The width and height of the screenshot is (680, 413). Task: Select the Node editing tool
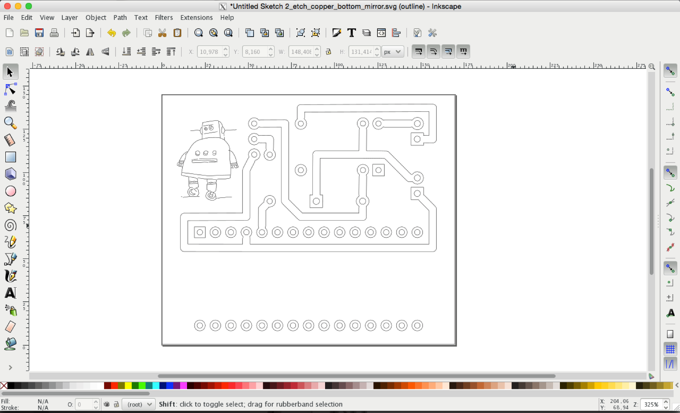10,89
